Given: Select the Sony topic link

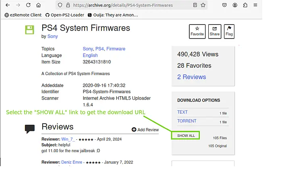Looking at the screenshot, I should (x=88, y=49).
